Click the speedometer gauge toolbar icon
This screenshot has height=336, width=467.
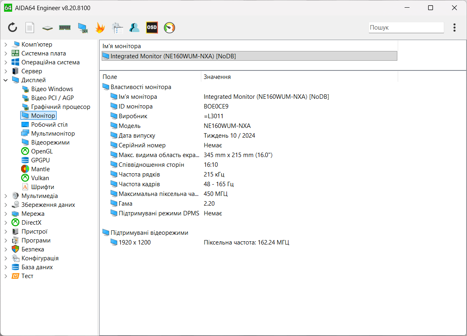point(169,28)
